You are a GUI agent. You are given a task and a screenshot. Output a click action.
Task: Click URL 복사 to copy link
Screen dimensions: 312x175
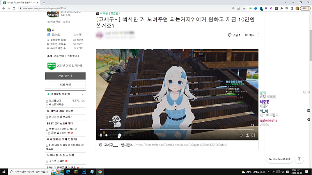[249, 35]
